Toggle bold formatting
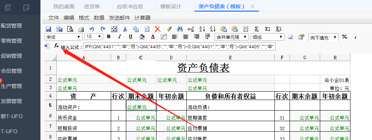This screenshot has width=372, height=140. click(108, 37)
